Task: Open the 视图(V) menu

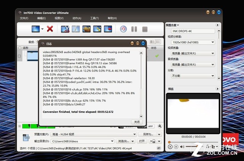Action: click(x=59, y=18)
